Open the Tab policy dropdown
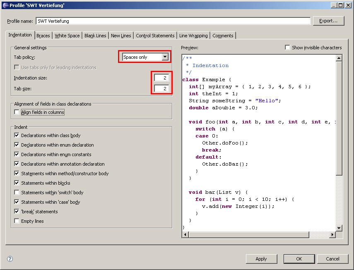This screenshot has width=354, height=270. click(165, 57)
